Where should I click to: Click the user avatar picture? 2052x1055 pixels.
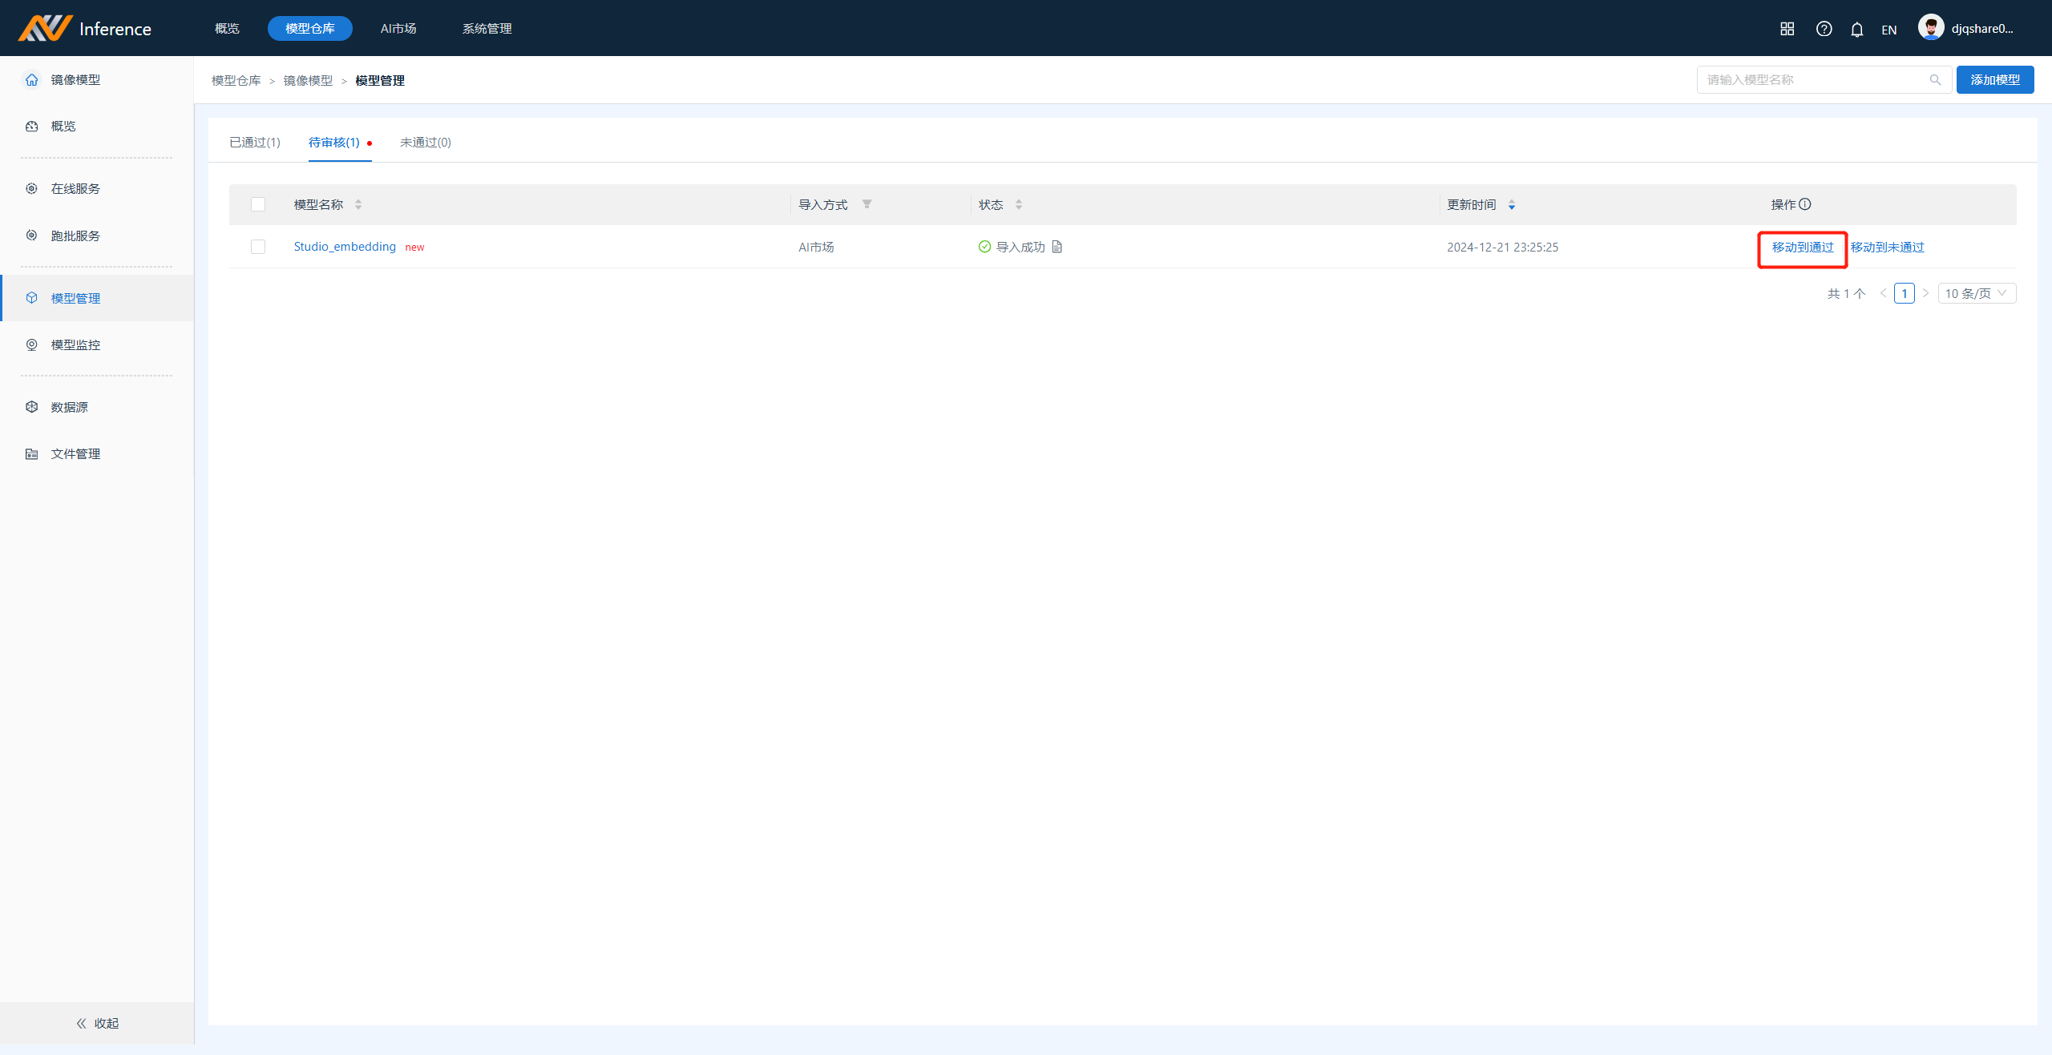point(1930,28)
